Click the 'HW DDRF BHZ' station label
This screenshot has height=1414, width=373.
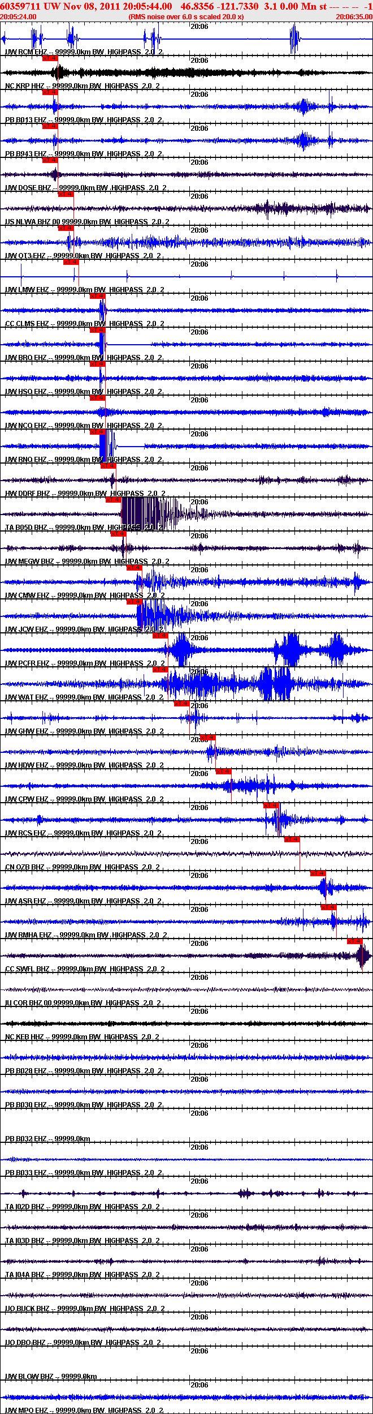pos(28,494)
